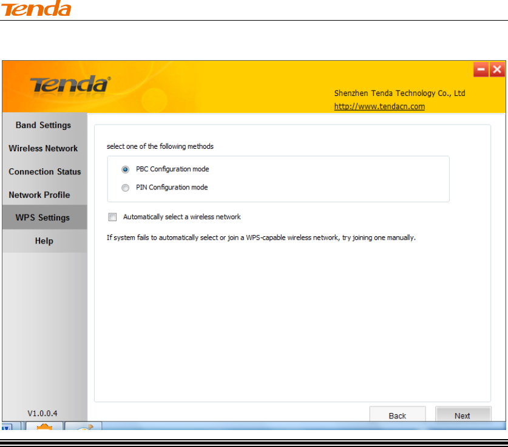Open Band Settings in the sidebar
This screenshot has width=508, height=447.
click(44, 125)
